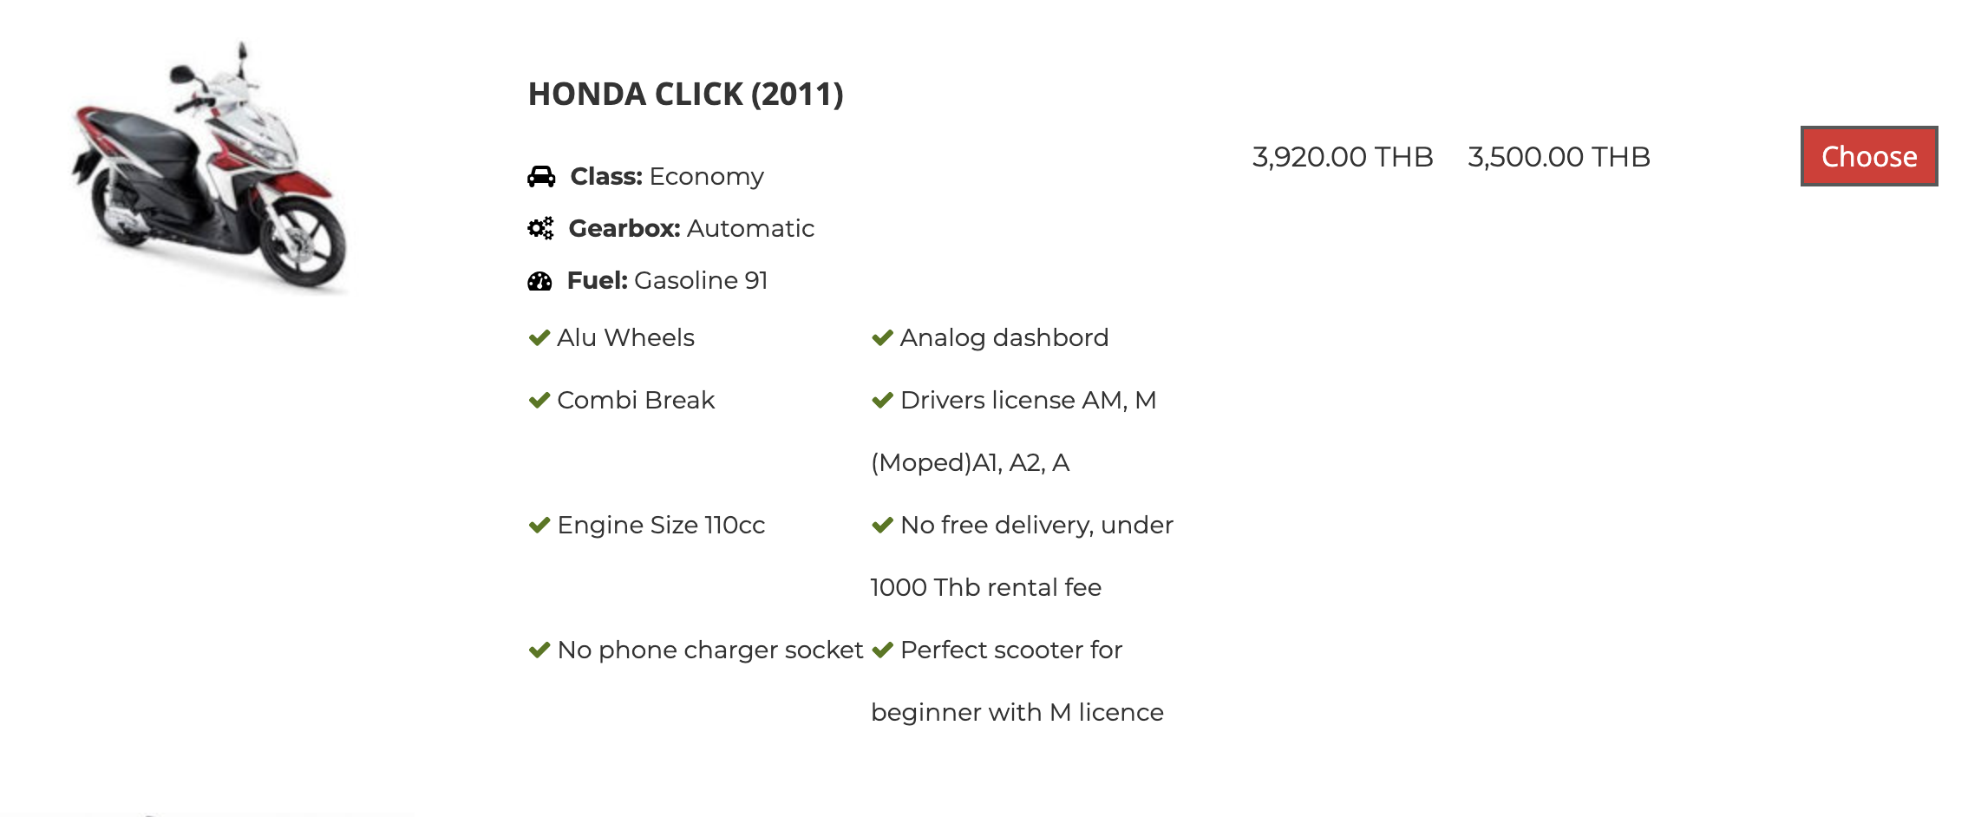Click the Economy class value
The image size is (1981, 817).
[x=706, y=177]
